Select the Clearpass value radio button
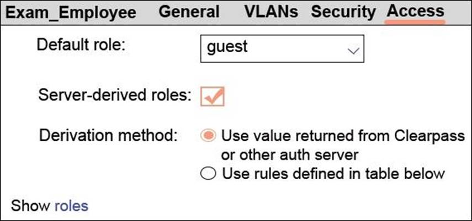Viewport: 472px width, 221px height. coord(208,136)
